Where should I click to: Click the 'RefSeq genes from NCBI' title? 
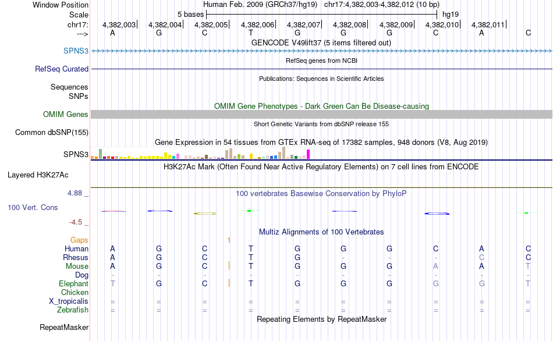click(322, 61)
